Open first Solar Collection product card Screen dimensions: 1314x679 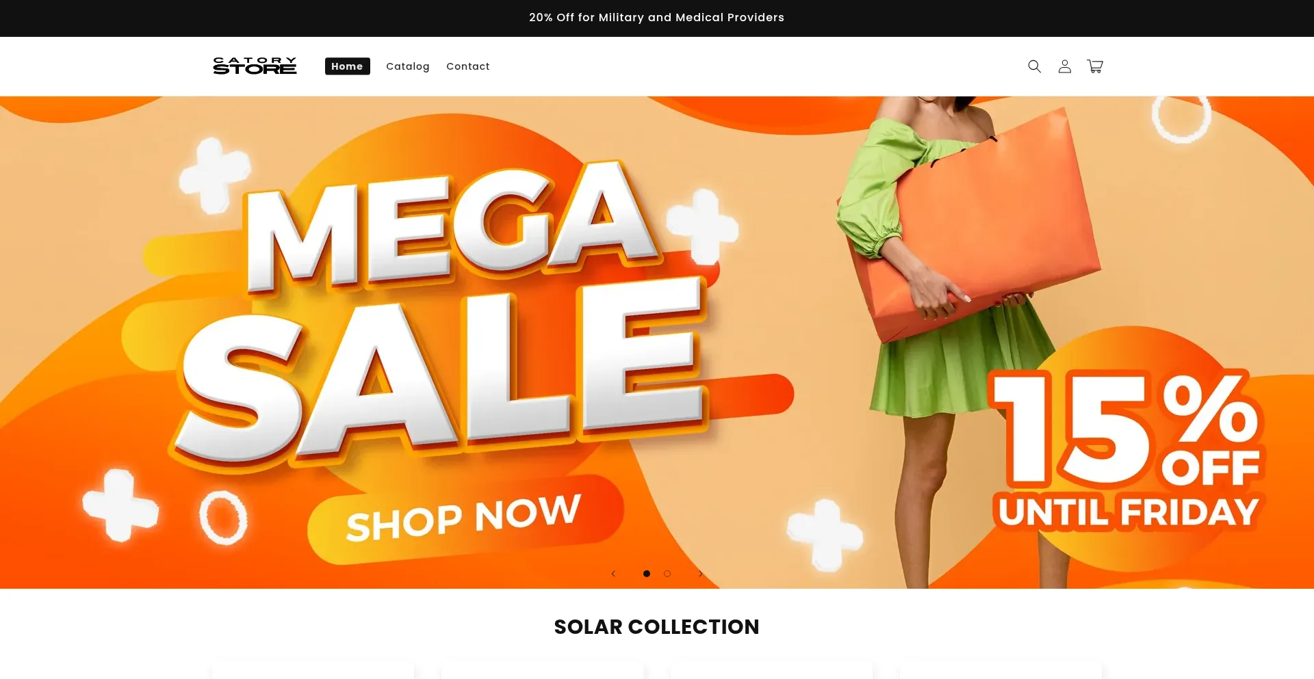(313, 670)
